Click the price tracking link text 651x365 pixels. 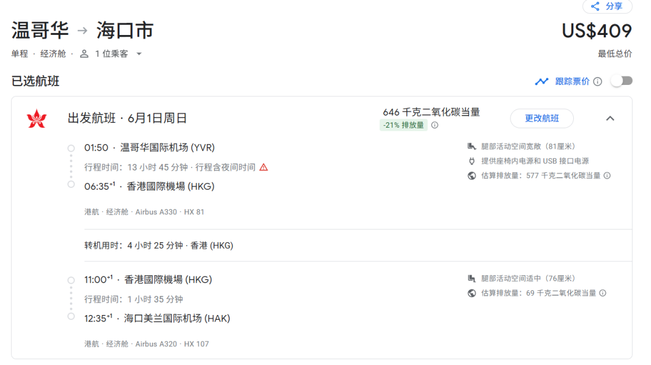[x=572, y=81]
